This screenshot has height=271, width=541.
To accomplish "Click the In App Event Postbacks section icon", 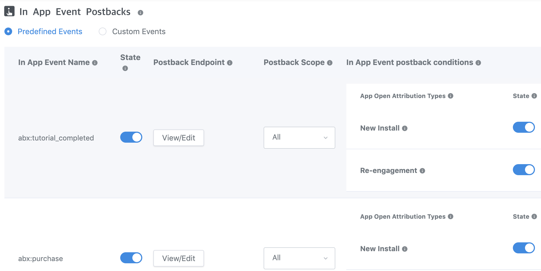I will click(x=9, y=11).
